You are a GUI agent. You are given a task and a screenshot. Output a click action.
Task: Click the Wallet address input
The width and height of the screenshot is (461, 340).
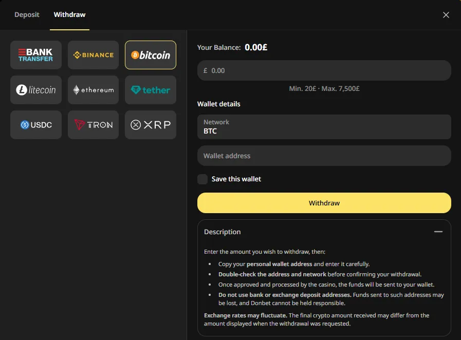pyautogui.click(x=324, y=156)
